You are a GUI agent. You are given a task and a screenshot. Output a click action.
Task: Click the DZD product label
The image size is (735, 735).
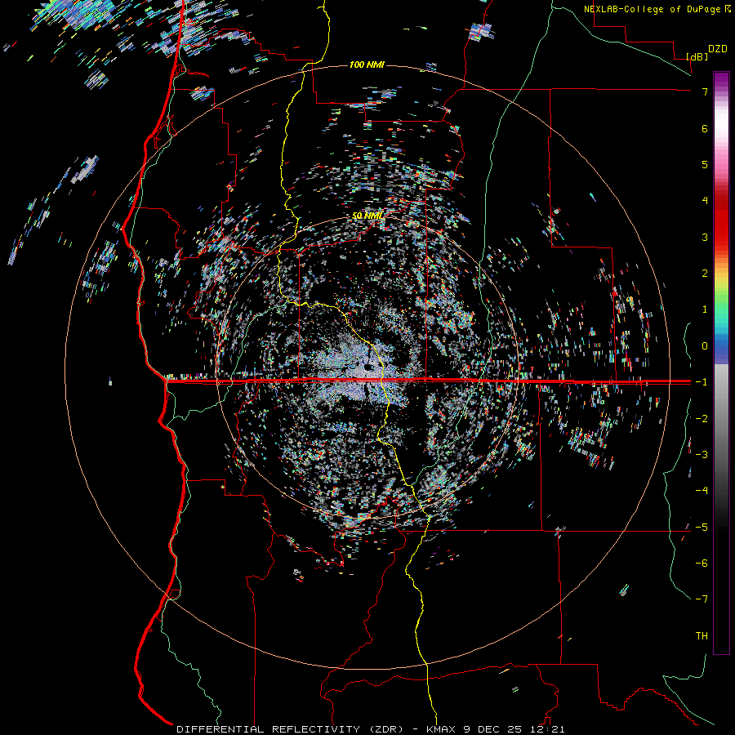point(718,49)
